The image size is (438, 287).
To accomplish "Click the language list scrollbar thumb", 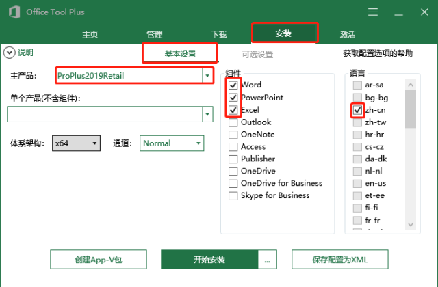I will pos(411,109).
